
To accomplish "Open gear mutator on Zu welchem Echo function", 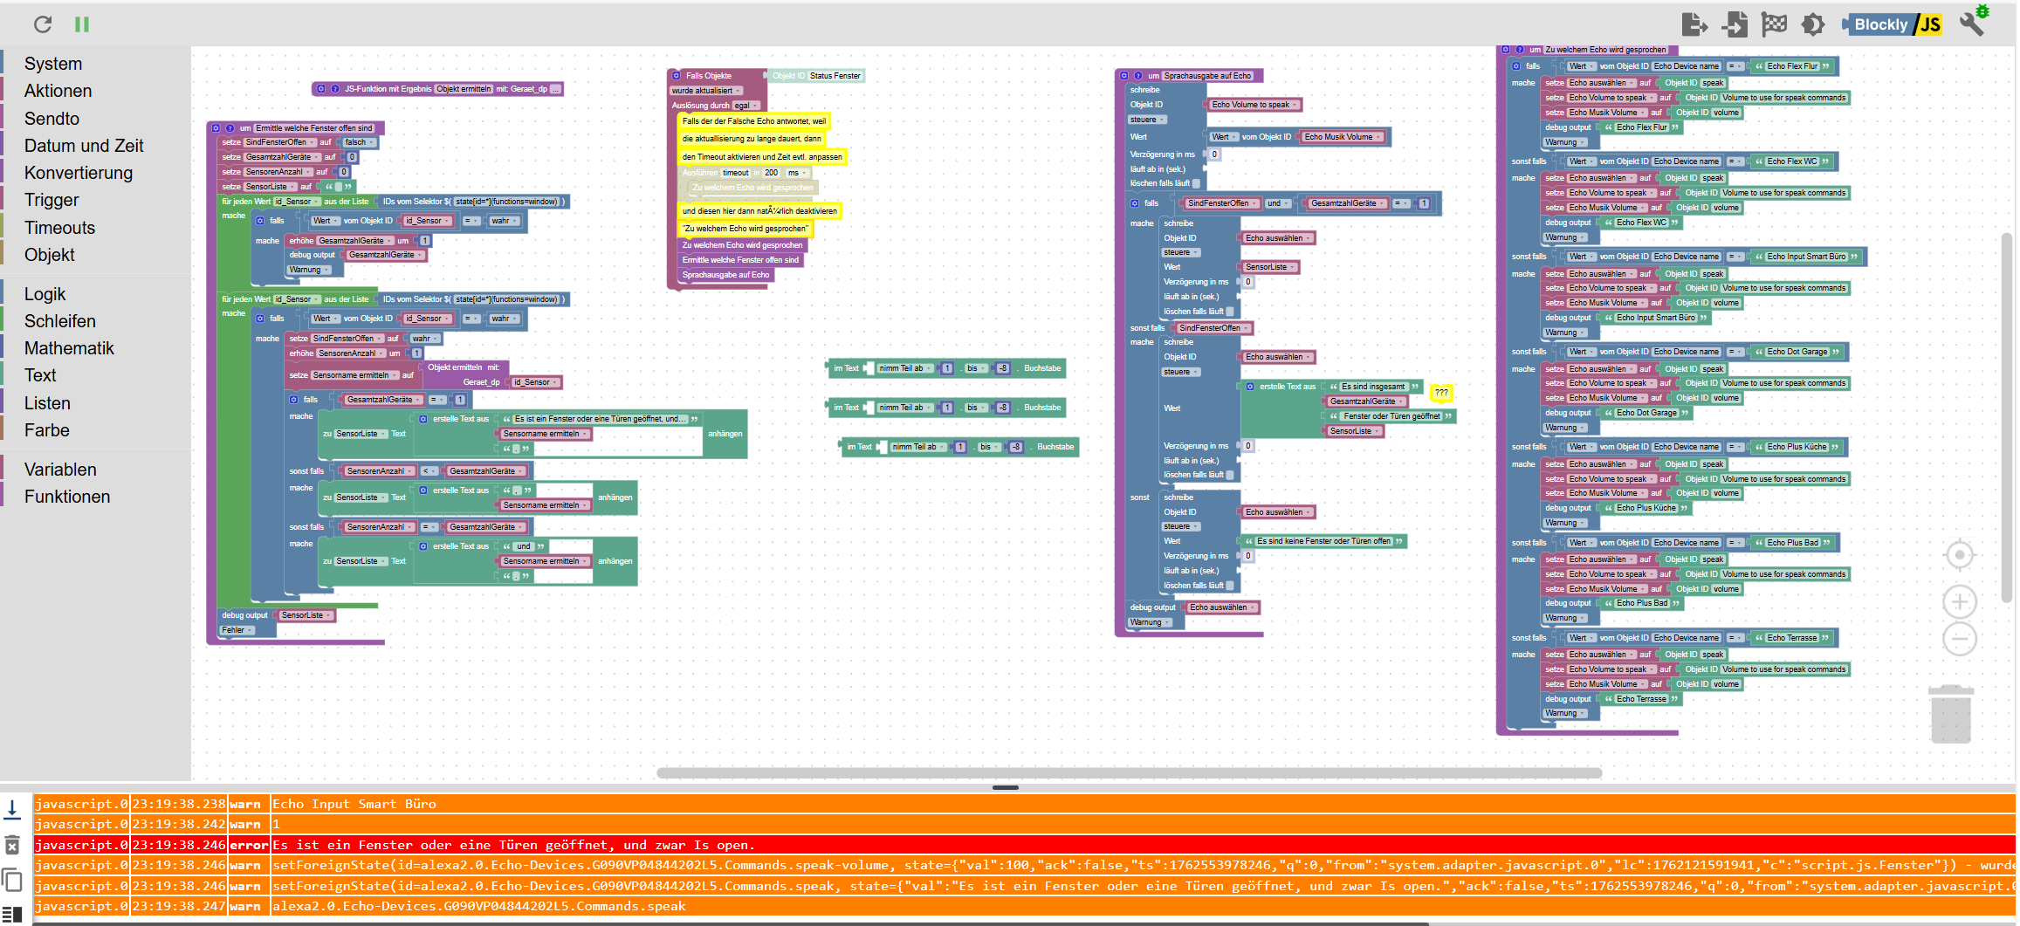I will (1506, 50).
